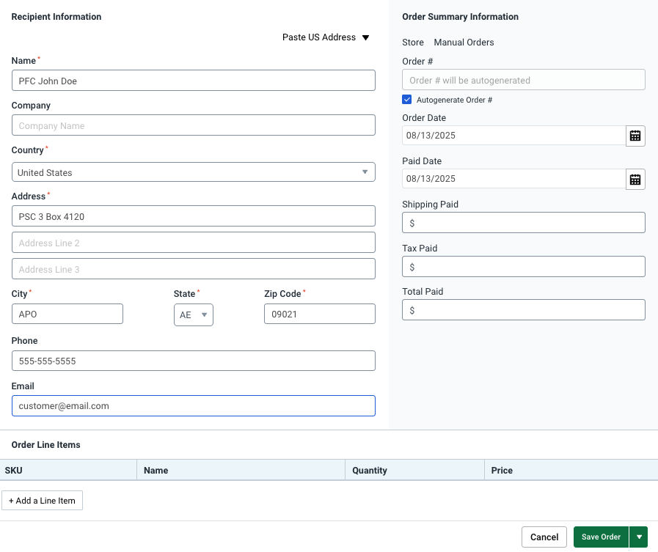Click the recipient Name field
Viewport: 658px width, 552px height.
pyautogui.click(x=193, y=81)
